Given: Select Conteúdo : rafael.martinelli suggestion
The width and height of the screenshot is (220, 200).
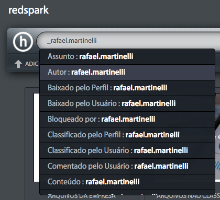Looking at the screenshot, I should pos(127,182).
